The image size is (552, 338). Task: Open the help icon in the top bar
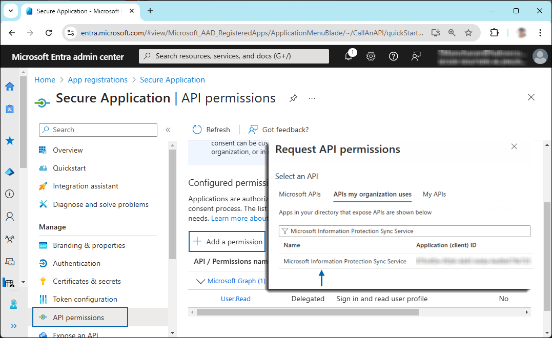393,56
